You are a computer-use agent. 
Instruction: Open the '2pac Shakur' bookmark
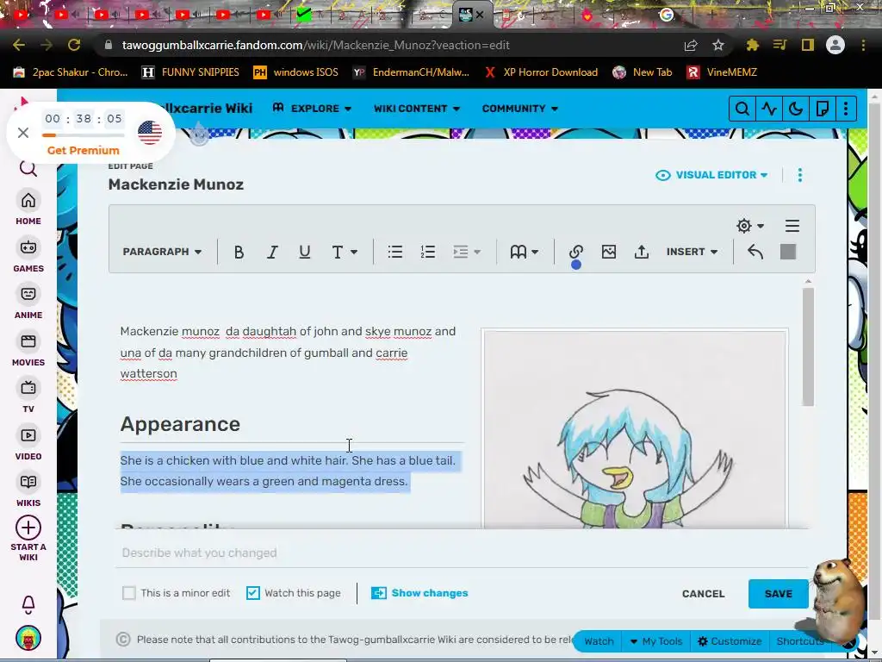[x=71, y=72]
